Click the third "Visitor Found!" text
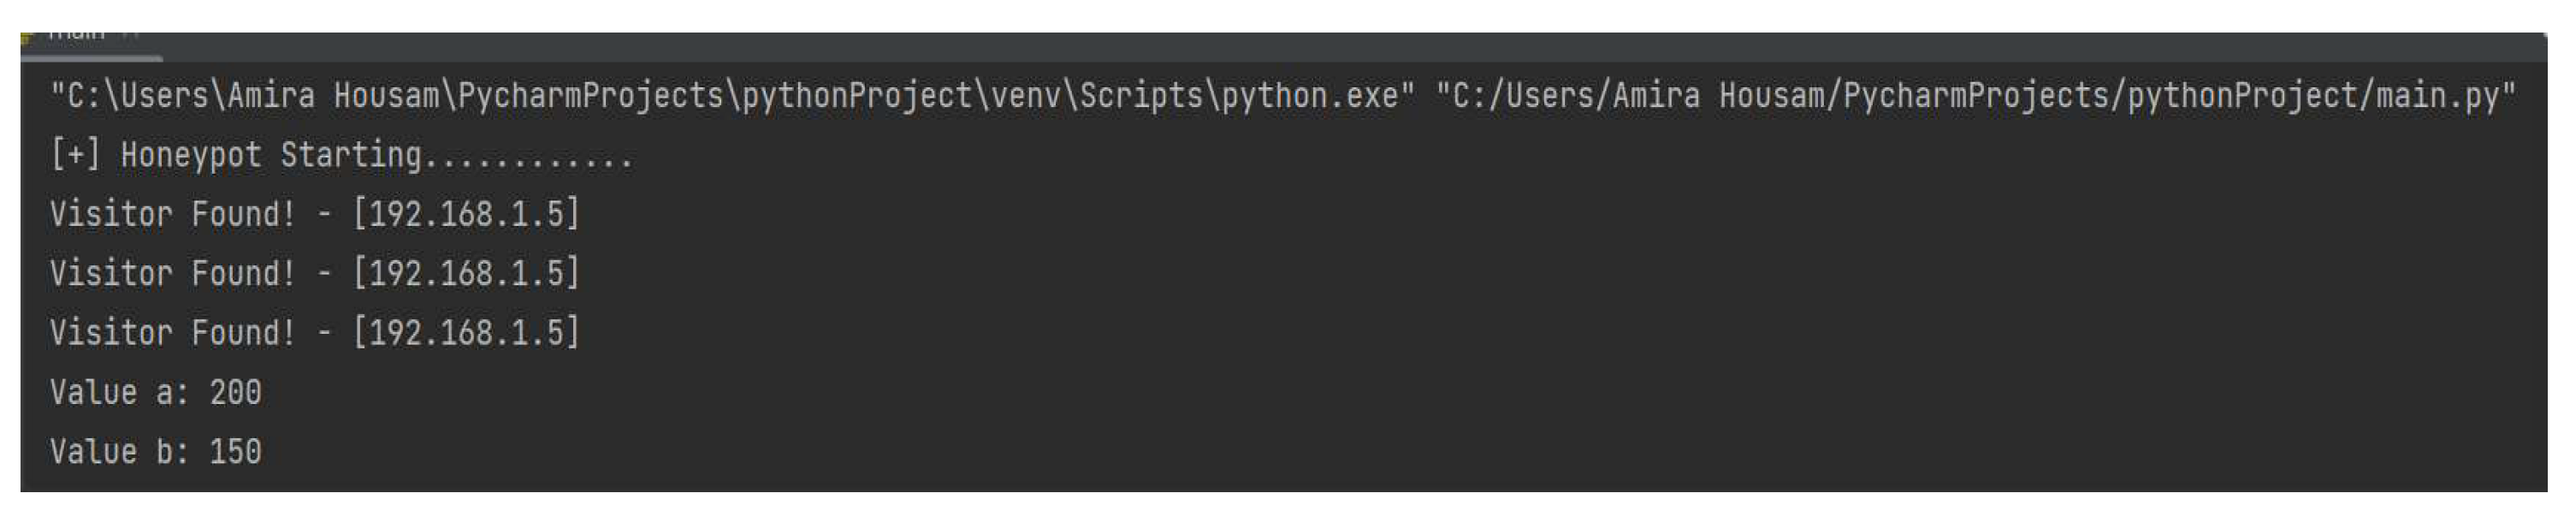The width and height of the screenshot is (2576, 523). pyautogui.click(x=173, y=332)
